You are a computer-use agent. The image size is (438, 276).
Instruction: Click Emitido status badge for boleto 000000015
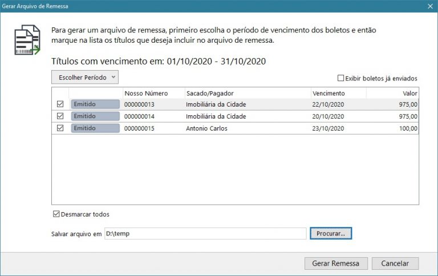coord(95,128)
